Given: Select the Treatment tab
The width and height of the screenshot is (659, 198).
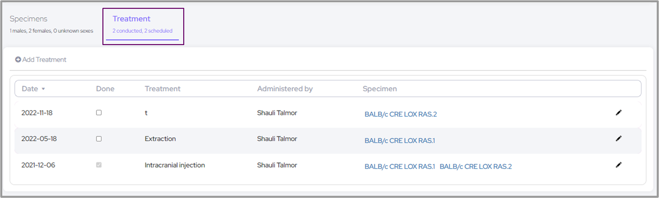Looking at the screenshot, I should [132, 19].
